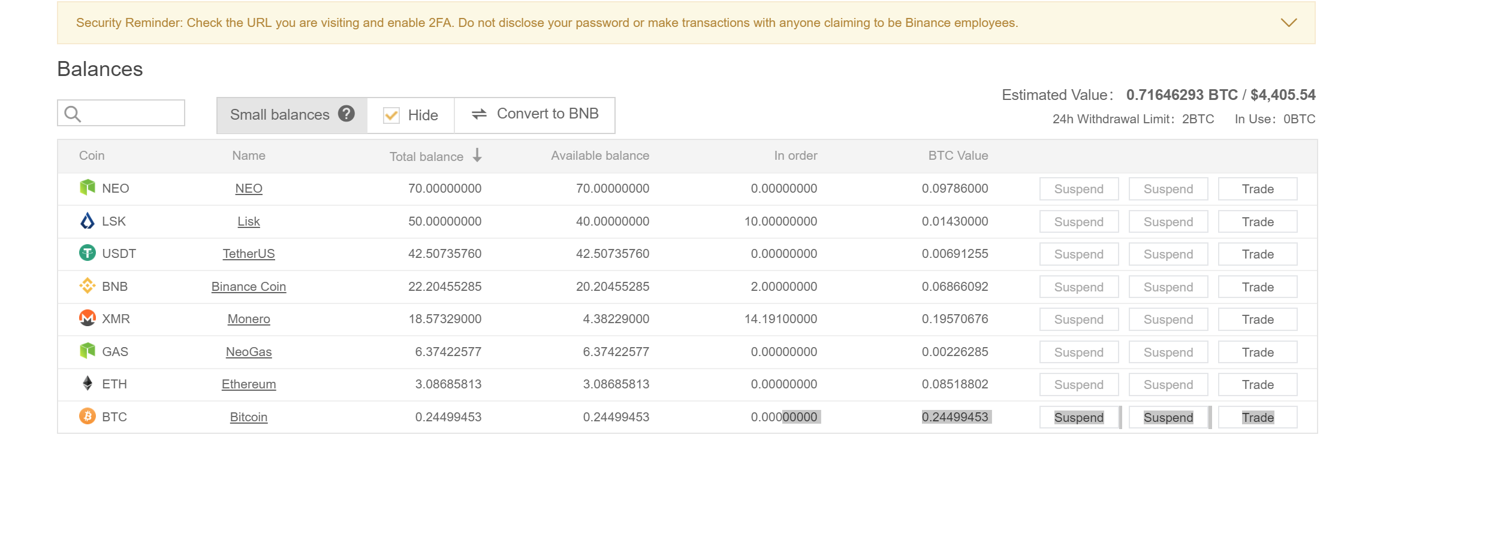The width and height of the screenshot is (1510, 538).
Task: Open the NEO name link
Action: click(x=249, y=189)
